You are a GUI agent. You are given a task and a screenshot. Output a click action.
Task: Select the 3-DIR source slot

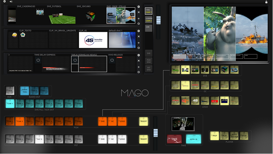(149, 28)
